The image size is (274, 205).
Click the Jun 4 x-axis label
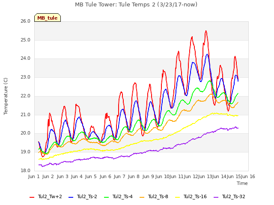tap(77, 176)
